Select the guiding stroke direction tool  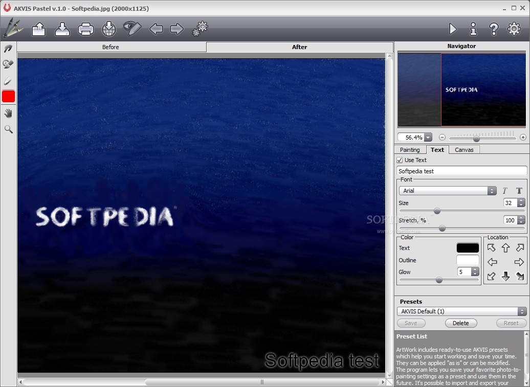tap(8, 49)
